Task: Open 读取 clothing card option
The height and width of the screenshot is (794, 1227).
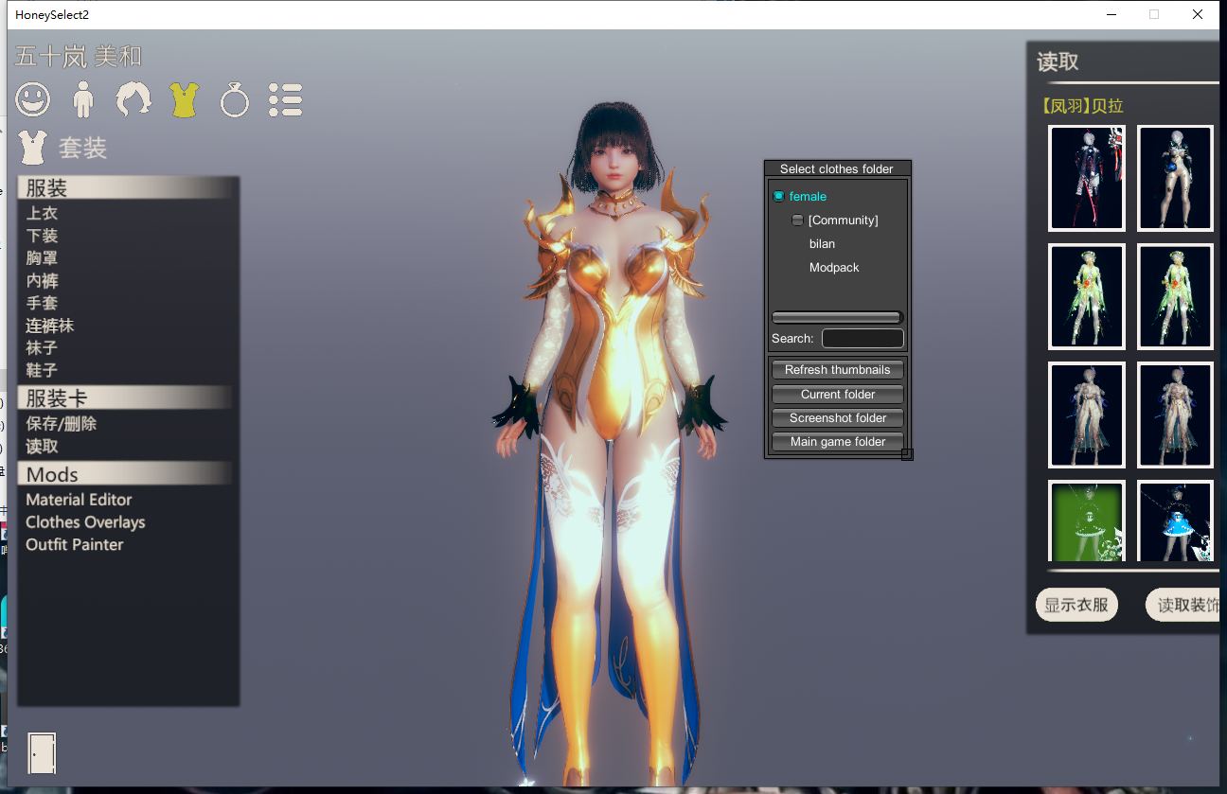Action: pyautogui.click(x=42, y=446)
